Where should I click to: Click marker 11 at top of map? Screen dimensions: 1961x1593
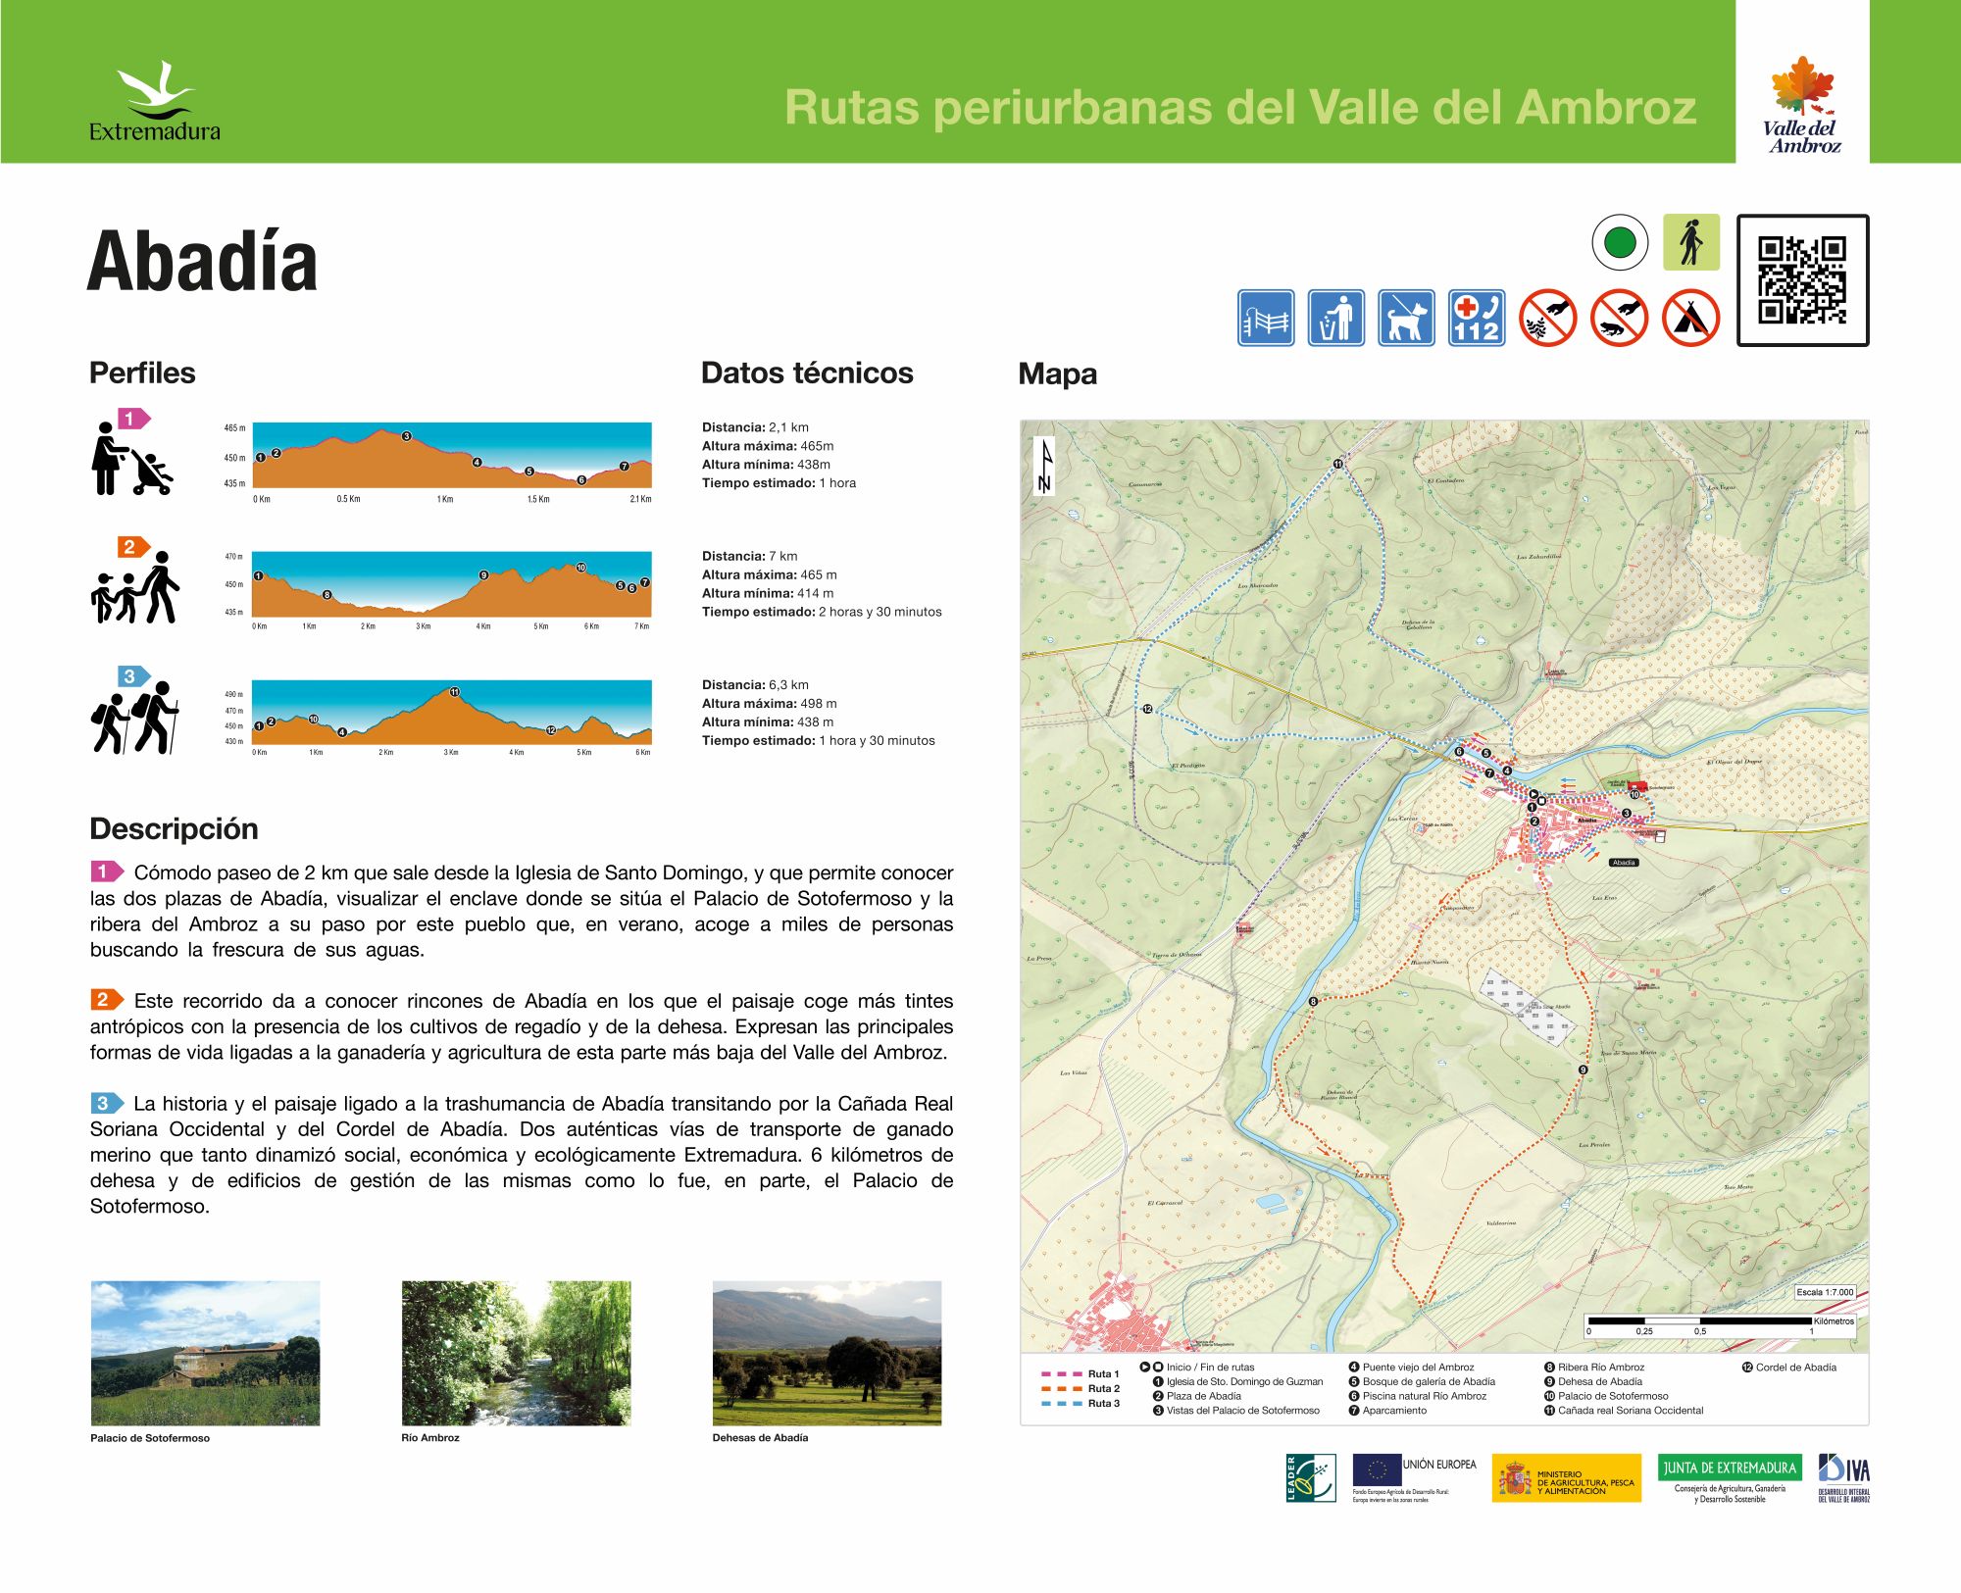point(1337,464)
